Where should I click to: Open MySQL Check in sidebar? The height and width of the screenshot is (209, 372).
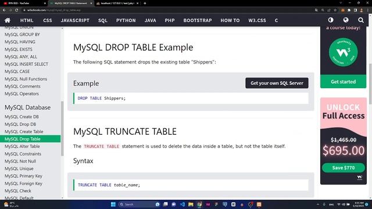pos(18,191)
